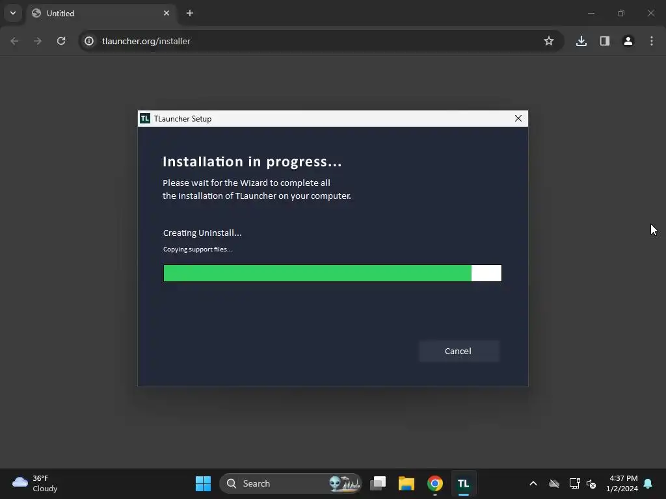Image resolution: width=666 pixels, height=499 pixels.
Task: Open network display tray icon
Action: tap(575, 483)
